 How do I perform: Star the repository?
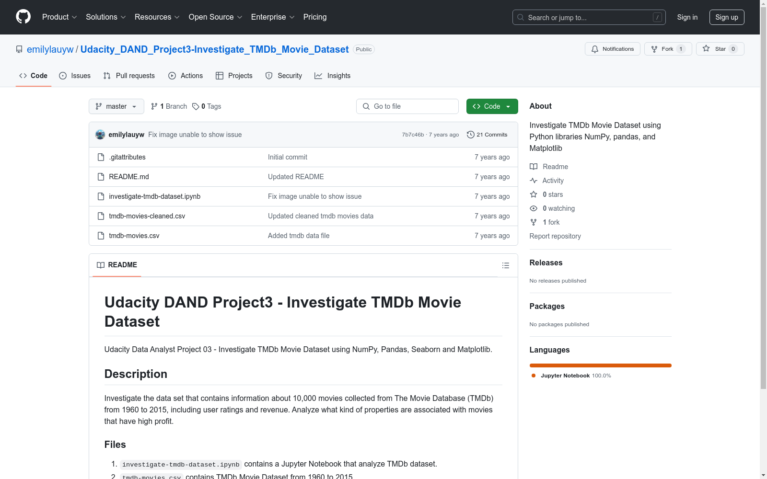(720, 49)
